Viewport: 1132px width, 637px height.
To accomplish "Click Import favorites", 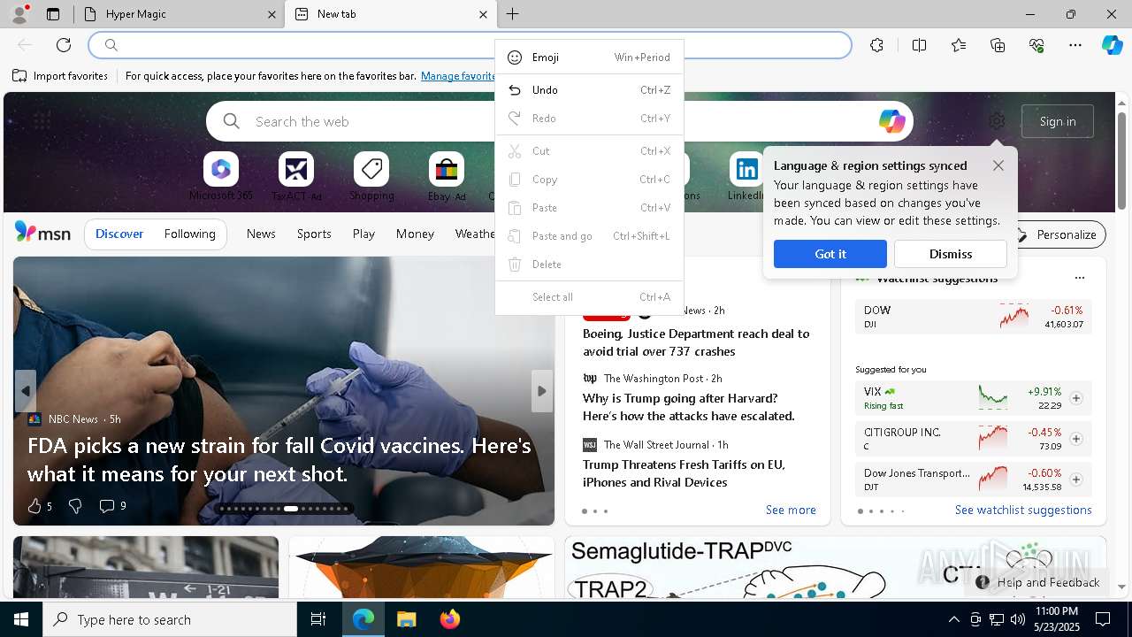I will pos(60,76).
